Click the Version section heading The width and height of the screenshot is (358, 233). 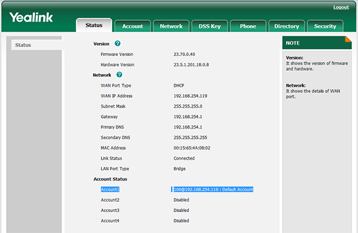[x=101, y=44]
